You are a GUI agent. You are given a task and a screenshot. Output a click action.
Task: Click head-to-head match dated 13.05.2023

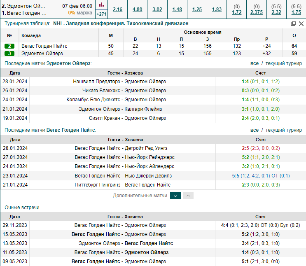[153, 243]
